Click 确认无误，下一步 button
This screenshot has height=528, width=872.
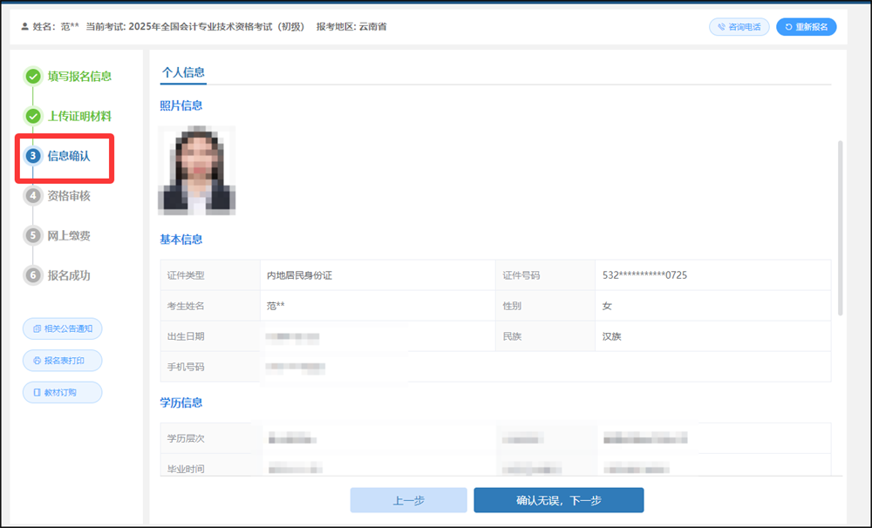click(x=559, y=500)
